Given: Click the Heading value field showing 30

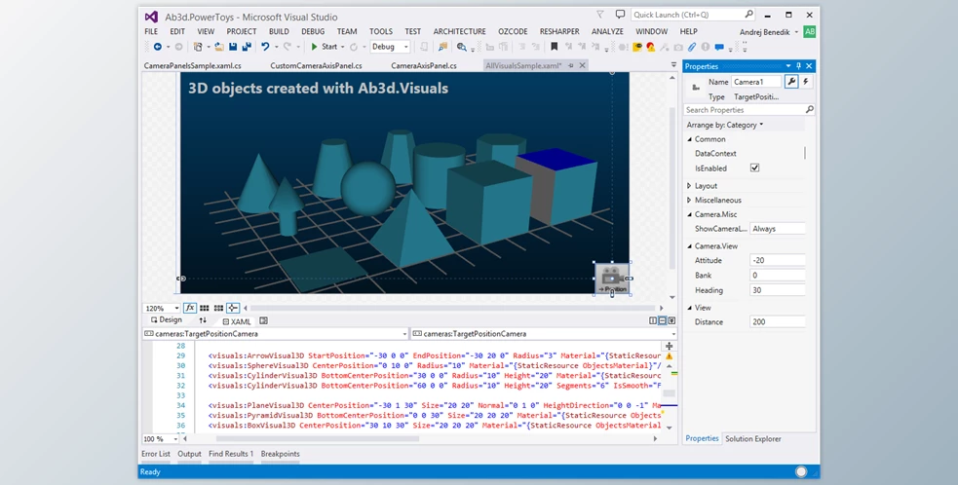Looking at the screenshot, I should coord(777,290).
